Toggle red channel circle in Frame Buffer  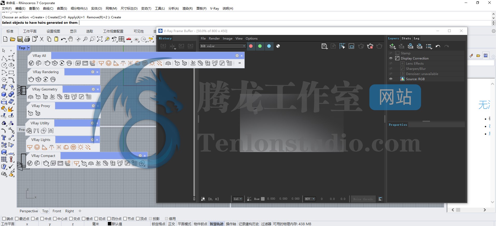point(251,46)
